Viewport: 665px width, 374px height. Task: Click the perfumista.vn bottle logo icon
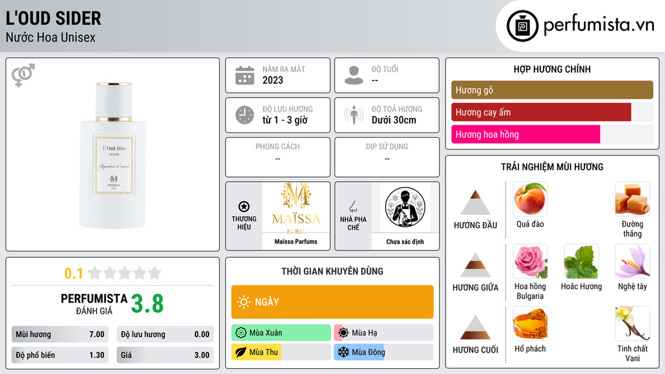point(522,26)
